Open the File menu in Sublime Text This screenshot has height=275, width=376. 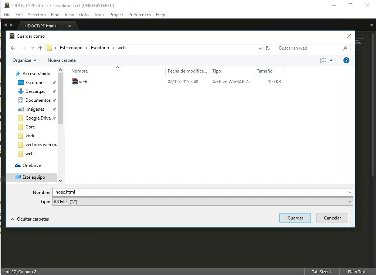(x=7, y=15)
